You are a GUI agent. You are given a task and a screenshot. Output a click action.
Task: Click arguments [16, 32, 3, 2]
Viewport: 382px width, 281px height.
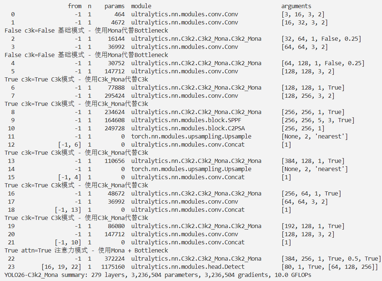point(305,23)
